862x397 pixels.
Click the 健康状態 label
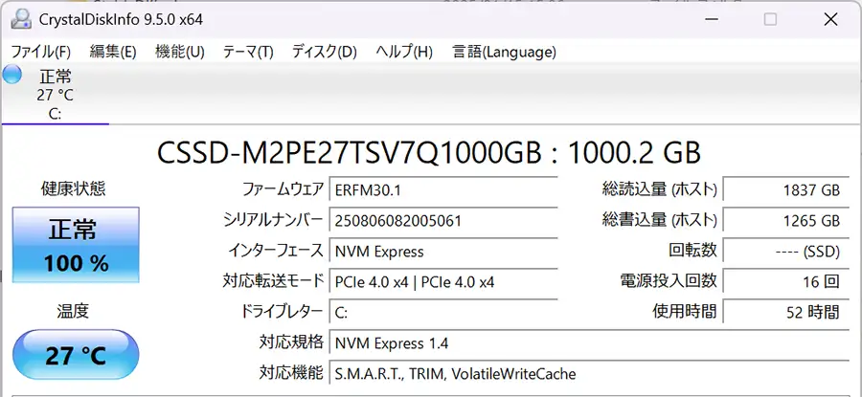point(73,188)
